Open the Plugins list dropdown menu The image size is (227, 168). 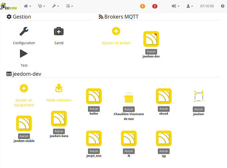tap(70, 6)
